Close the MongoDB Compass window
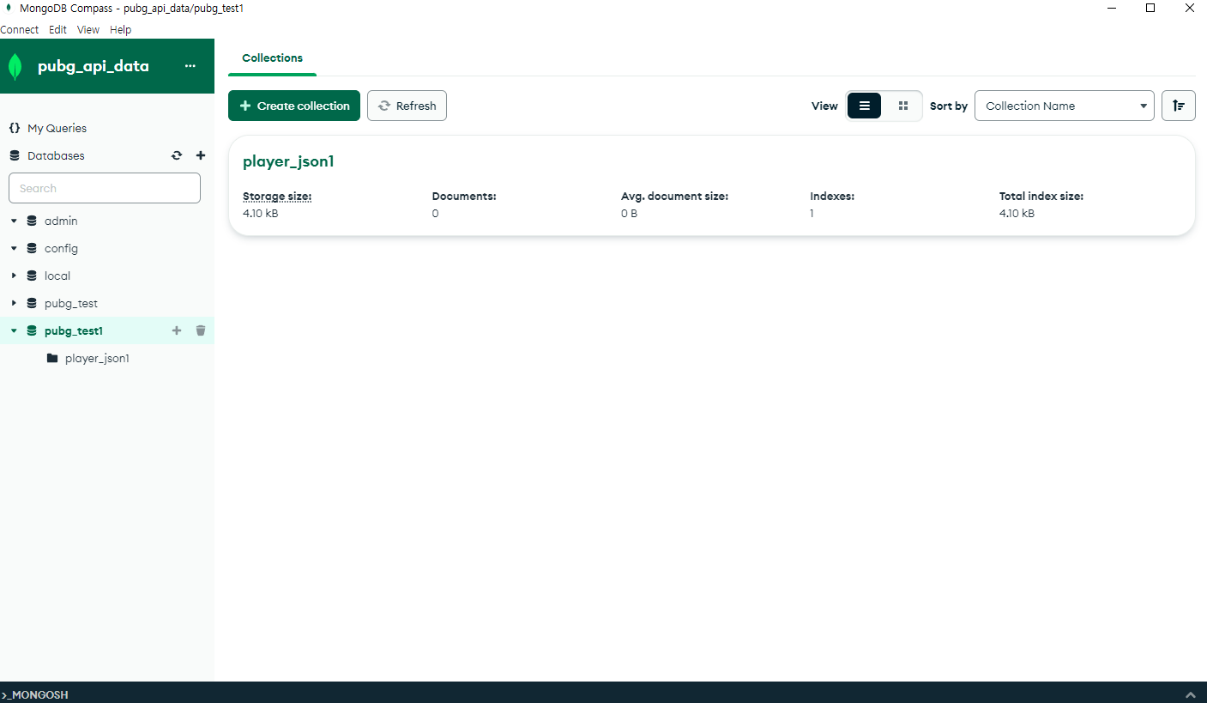 point(1189,8)
